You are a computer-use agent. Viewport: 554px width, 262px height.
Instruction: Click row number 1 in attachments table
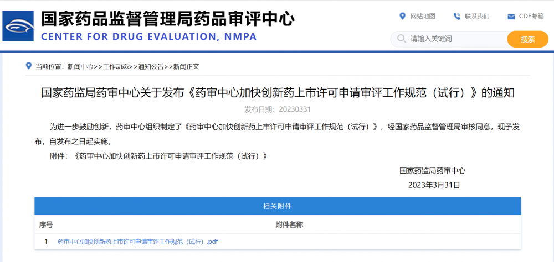point(45,242)
